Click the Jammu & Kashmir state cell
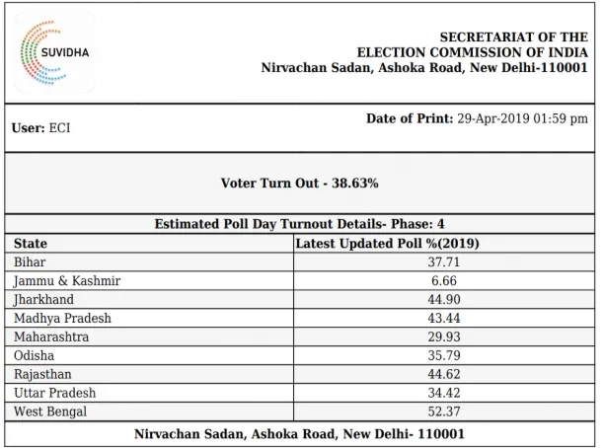 pyautogui.click(x=67, y=281)
